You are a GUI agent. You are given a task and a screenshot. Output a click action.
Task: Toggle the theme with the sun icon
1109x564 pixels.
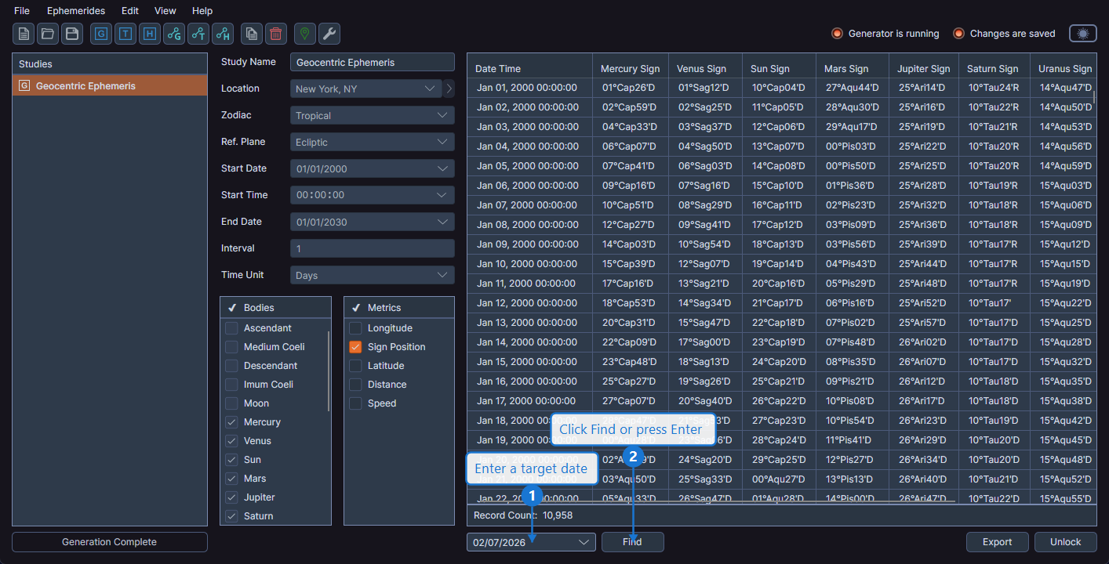point(1082,33)
